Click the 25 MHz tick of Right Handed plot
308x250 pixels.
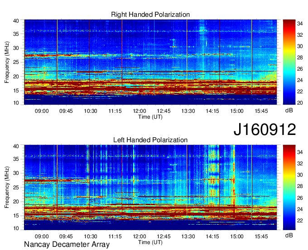point(16,62)
